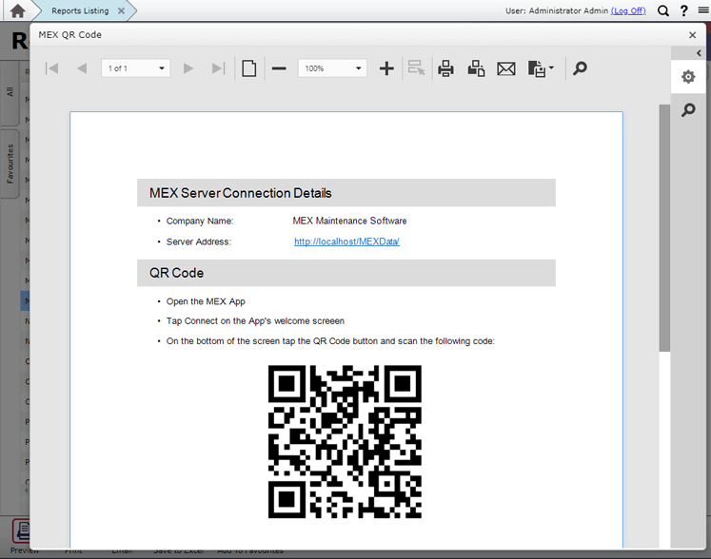The image size is (711, 559).
Task: Expand the 100% zoom level dropdown
Action: pyautogui.click(x=359, y=68)
